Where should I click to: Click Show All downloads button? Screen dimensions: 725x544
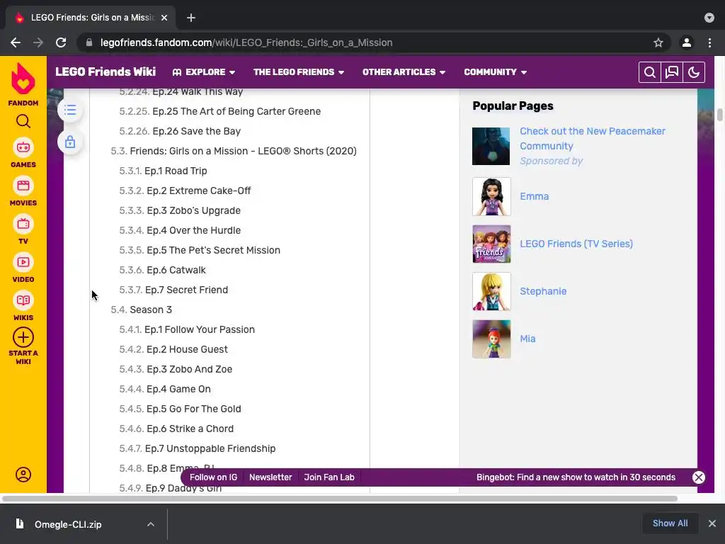[670, 523]
